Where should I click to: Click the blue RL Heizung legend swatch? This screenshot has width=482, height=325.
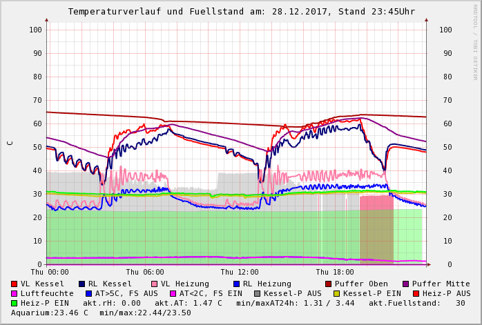tap(237, 284)
